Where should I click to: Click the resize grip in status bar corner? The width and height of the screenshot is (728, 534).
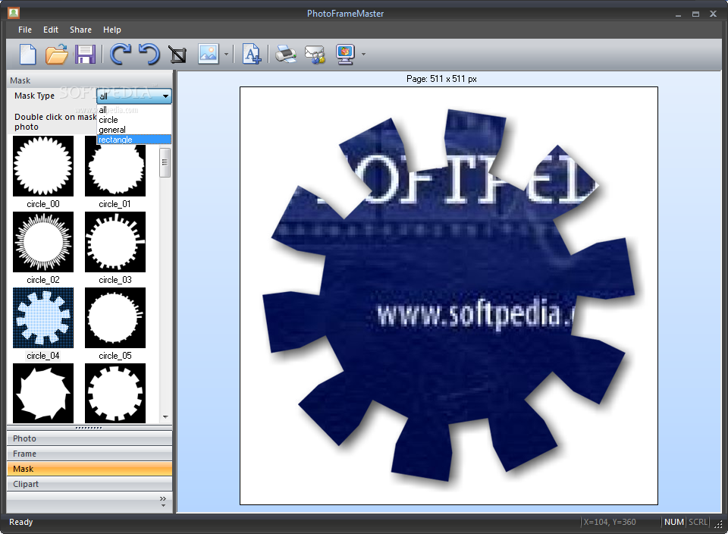[x=718, y=524]
